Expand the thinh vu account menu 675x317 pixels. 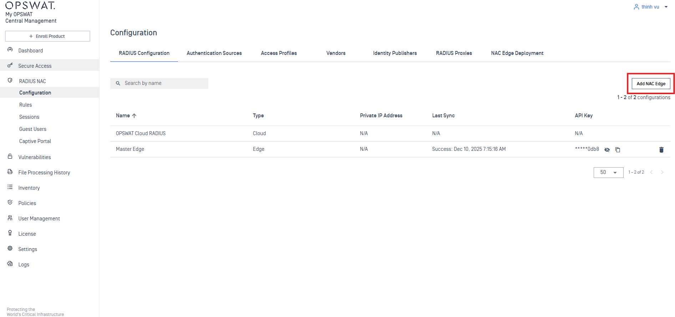click(666, 7)
